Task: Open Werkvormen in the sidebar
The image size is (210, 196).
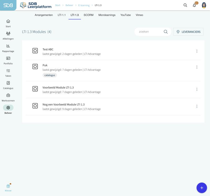Action: (8, 97)
